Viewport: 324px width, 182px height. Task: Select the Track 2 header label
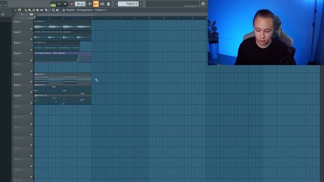(x=17, y=32)
